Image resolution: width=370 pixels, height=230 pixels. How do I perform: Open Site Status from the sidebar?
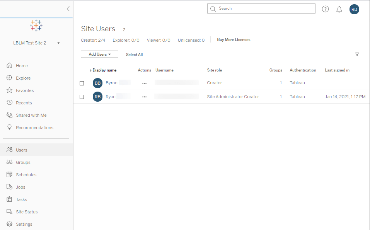(27, 211)
